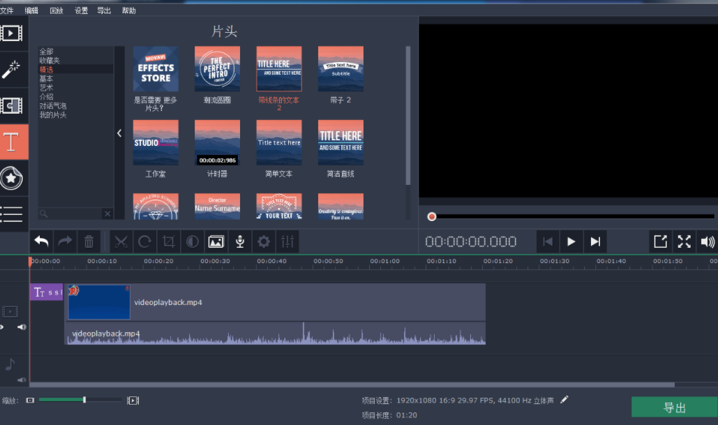Select the 精选 category
Screen dimensions: 718x425
point(46,70)
